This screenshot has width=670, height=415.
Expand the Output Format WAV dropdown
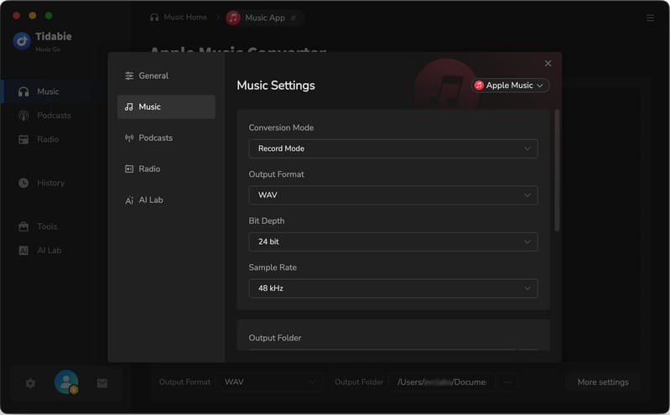(x=392, y=195)
